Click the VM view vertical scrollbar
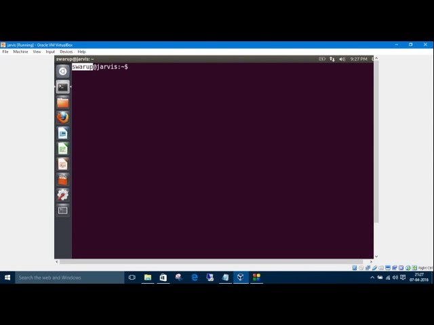434x325 pixels. tap(376, 142)
